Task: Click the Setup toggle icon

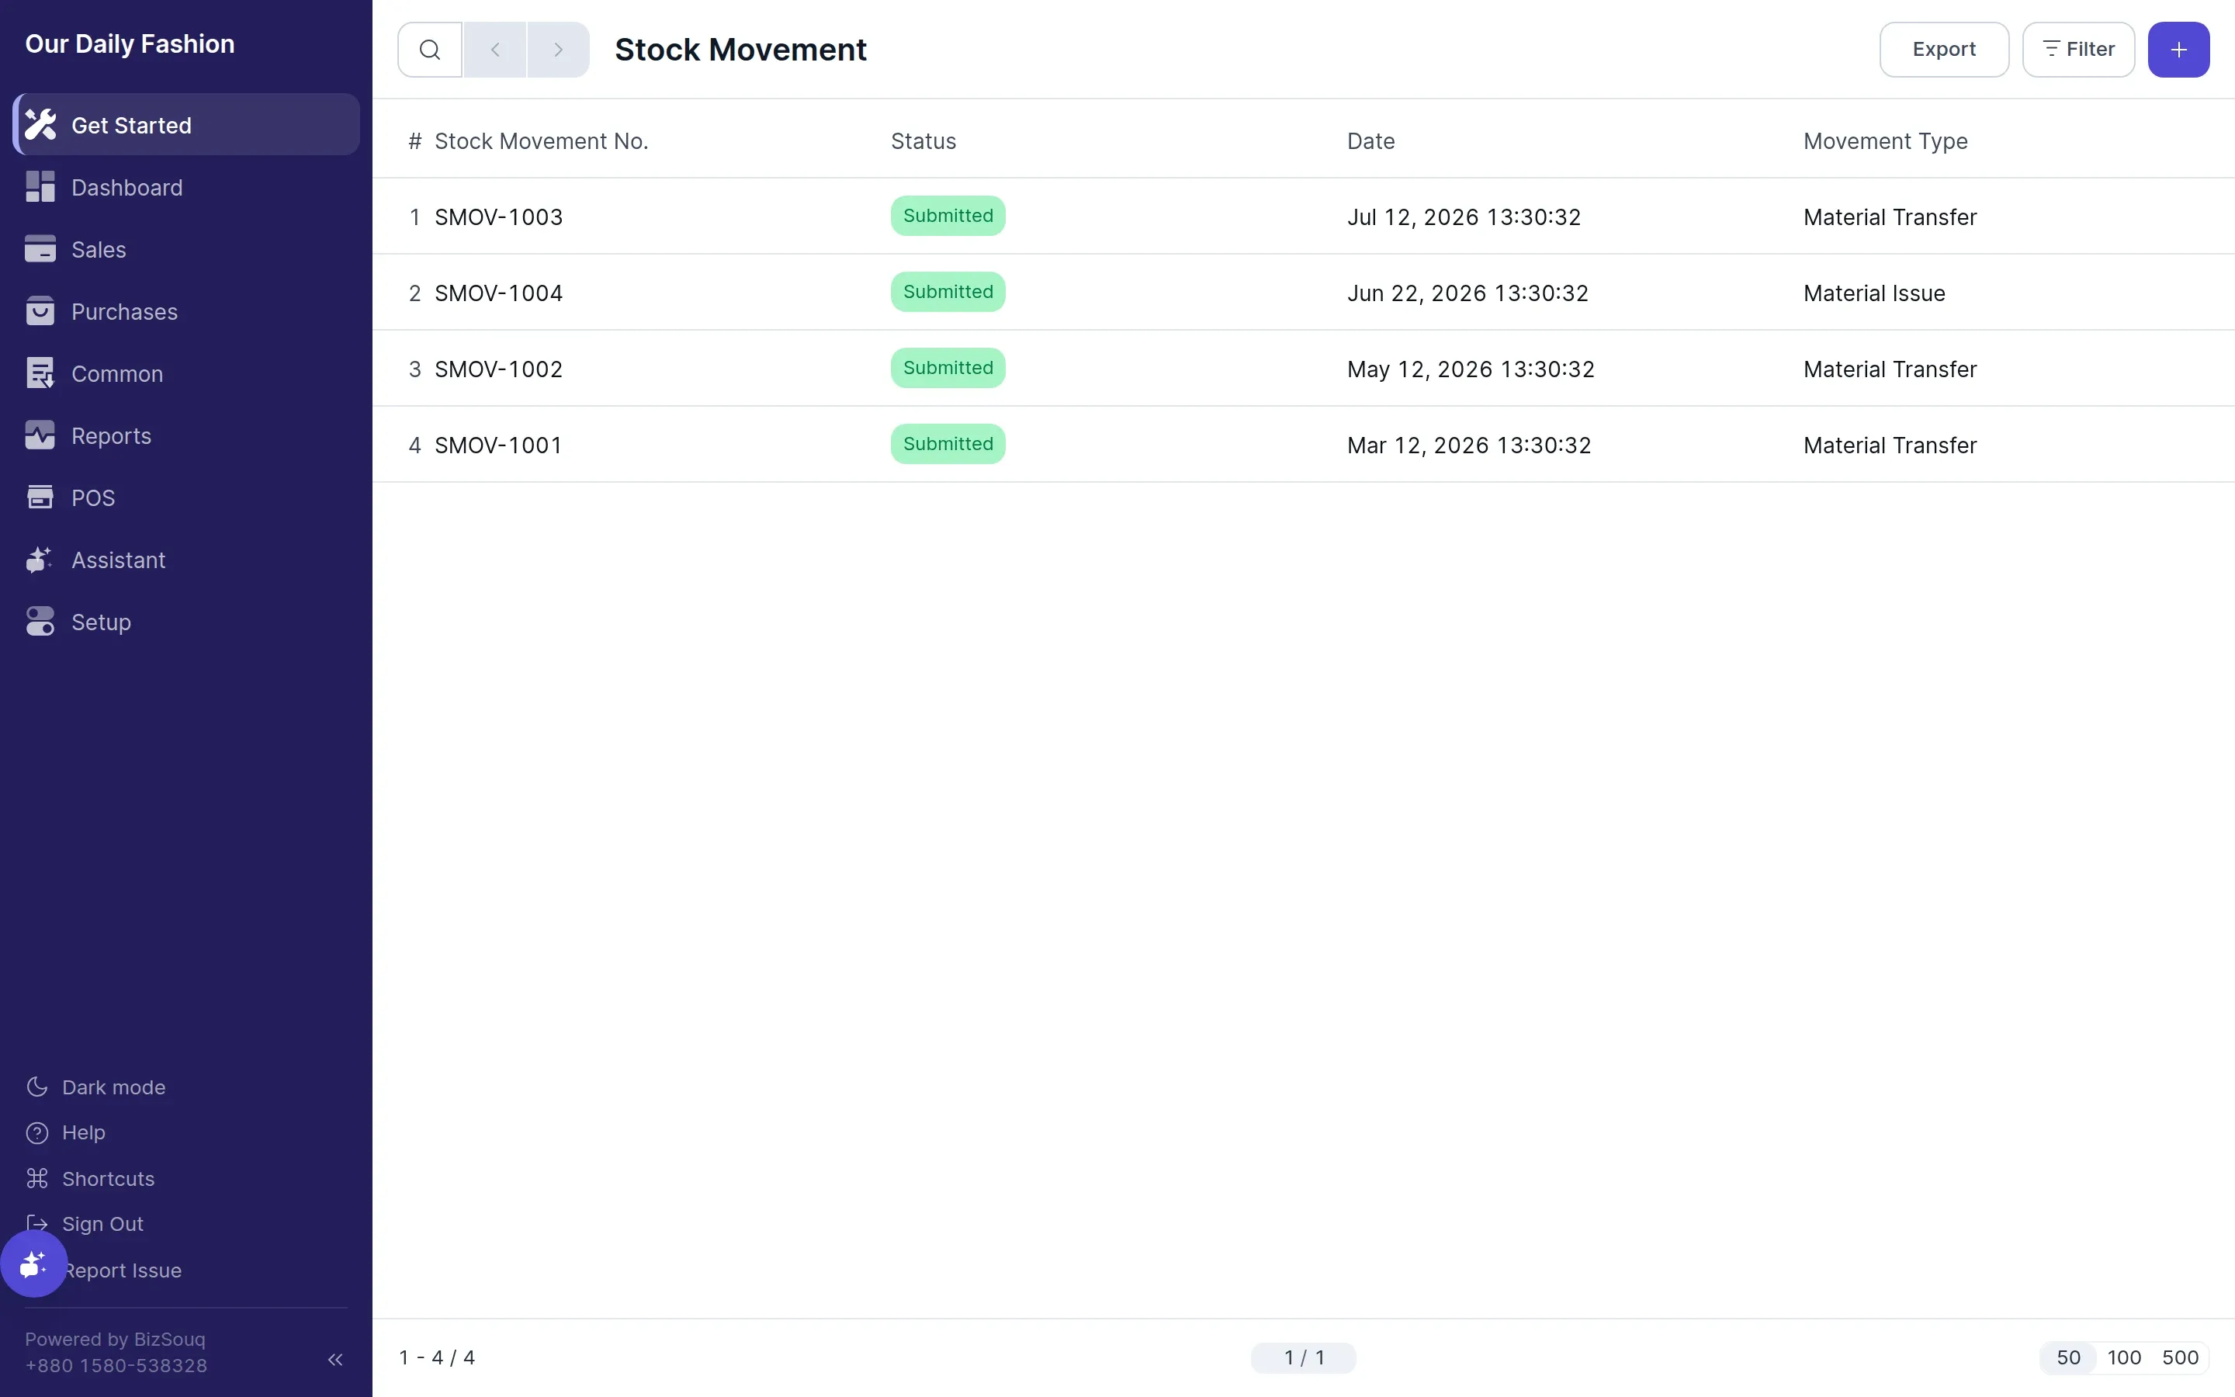Action: (40, 622)
